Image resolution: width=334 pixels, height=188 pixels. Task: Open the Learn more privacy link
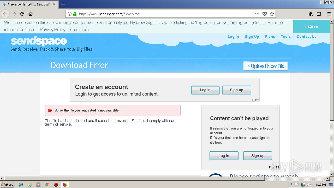point(78,30)
